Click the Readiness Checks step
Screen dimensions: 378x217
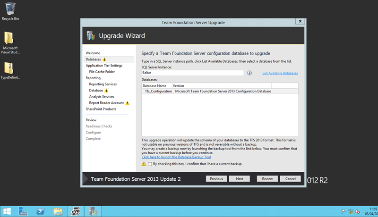99,126
